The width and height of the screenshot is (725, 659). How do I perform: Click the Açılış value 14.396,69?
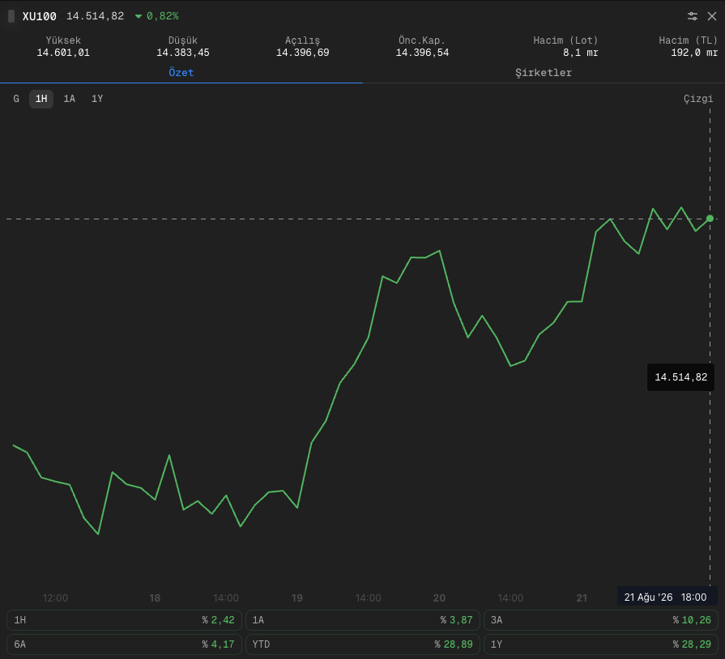coord(302,53)
